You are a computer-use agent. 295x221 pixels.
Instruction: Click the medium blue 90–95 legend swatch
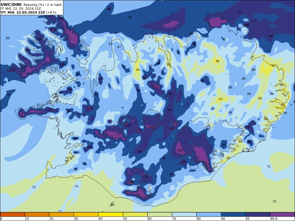pyautogui.click(x=233, y=215)
